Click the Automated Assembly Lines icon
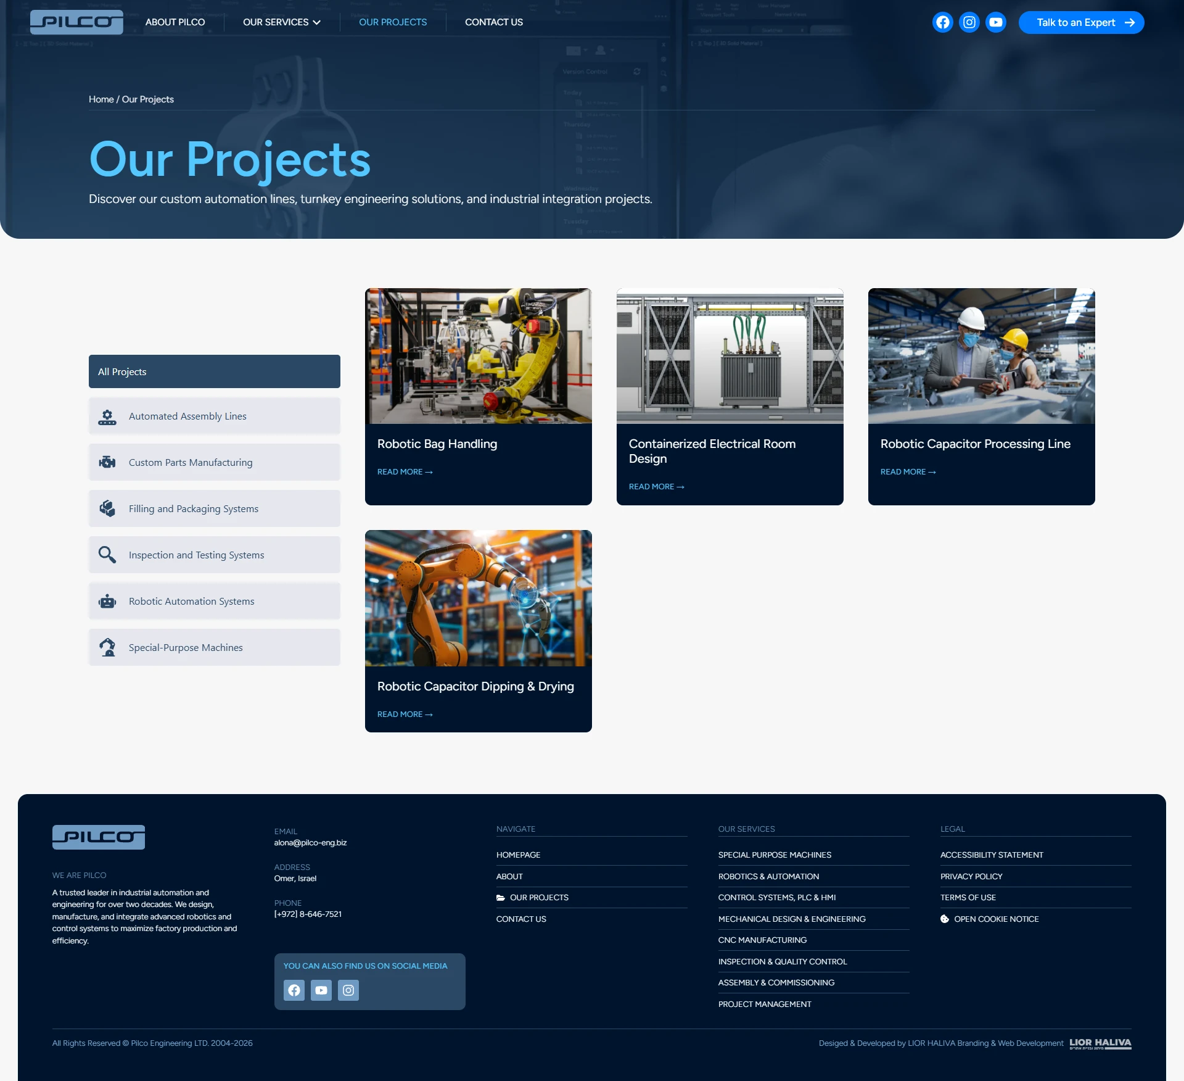The height and width of the screenshot is (1081, 1184). click(x=107, y=416)
